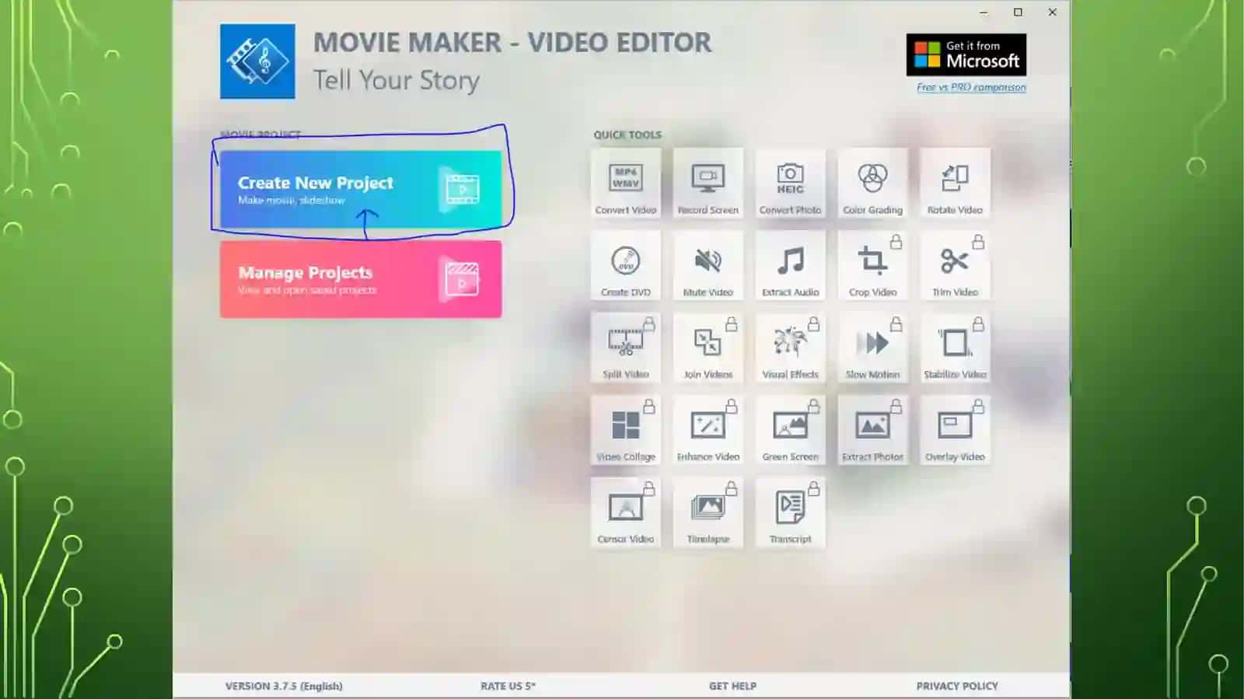Open the Censor Video tool
Image resolution: width=1244 pixels, height=699 pixels.
pos(626,512)
